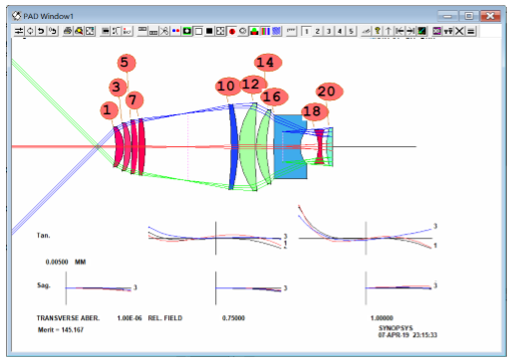
Task: Click the X cross toolbar button
Action: 459,31
